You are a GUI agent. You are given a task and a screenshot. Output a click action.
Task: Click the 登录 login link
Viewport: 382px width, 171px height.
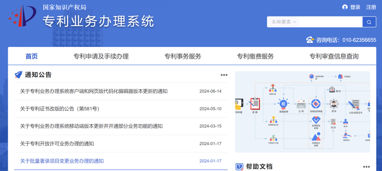click(x=355, y=7)
